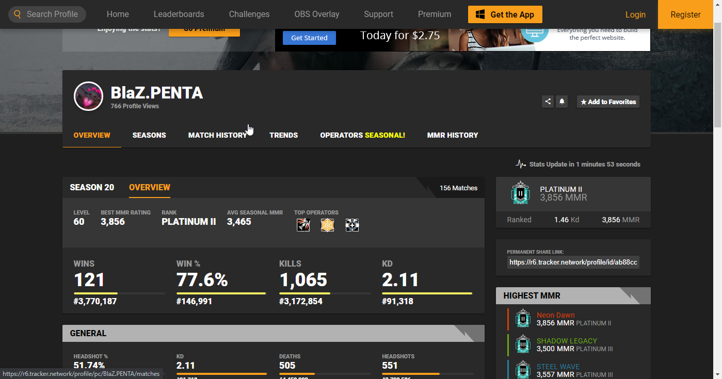Click the bell notification icon
722x379 pixels.
point(561,102)
